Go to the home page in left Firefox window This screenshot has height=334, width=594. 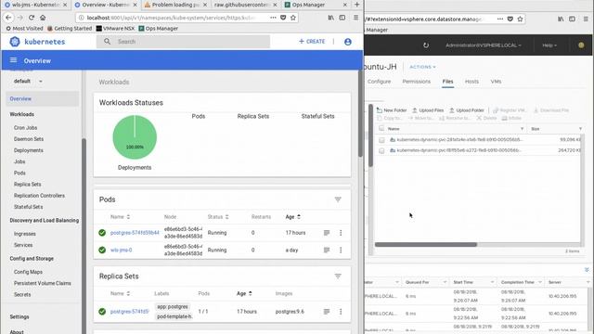pyautogui.click(x=43, y=18)
